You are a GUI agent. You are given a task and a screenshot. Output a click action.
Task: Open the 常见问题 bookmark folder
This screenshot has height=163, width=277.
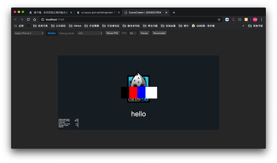coord(150,26)
